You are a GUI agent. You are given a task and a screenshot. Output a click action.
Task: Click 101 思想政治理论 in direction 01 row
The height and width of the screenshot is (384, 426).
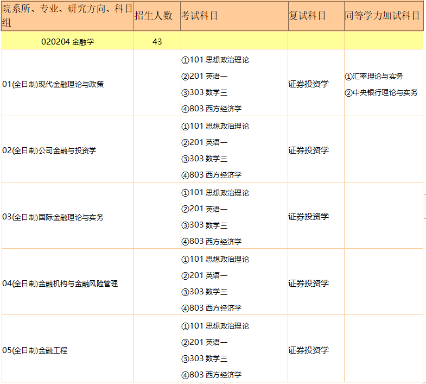click(x=215, y=60)
